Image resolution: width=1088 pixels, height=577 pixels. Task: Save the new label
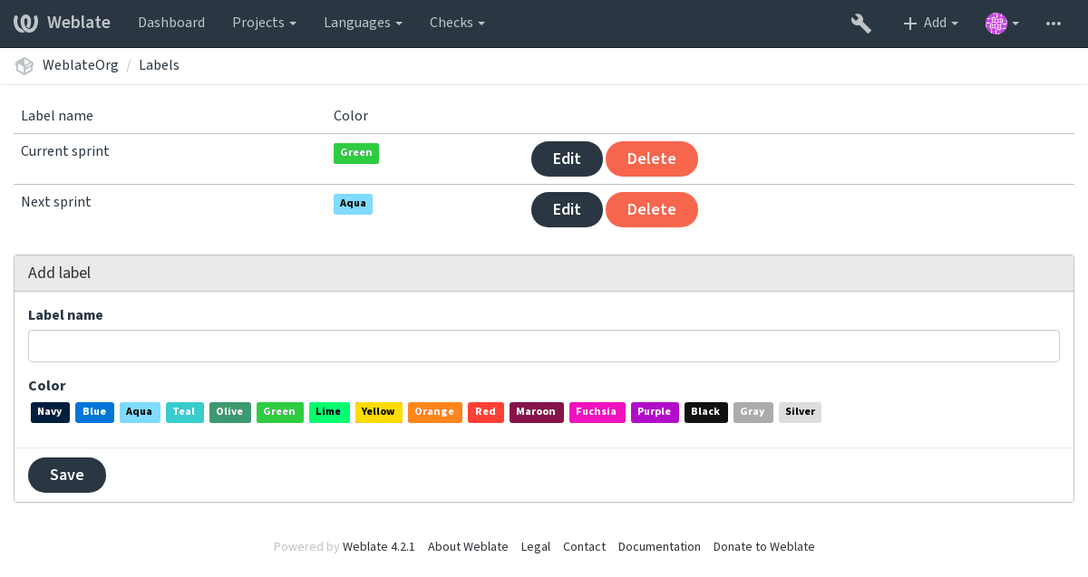[x=67, y=476]
